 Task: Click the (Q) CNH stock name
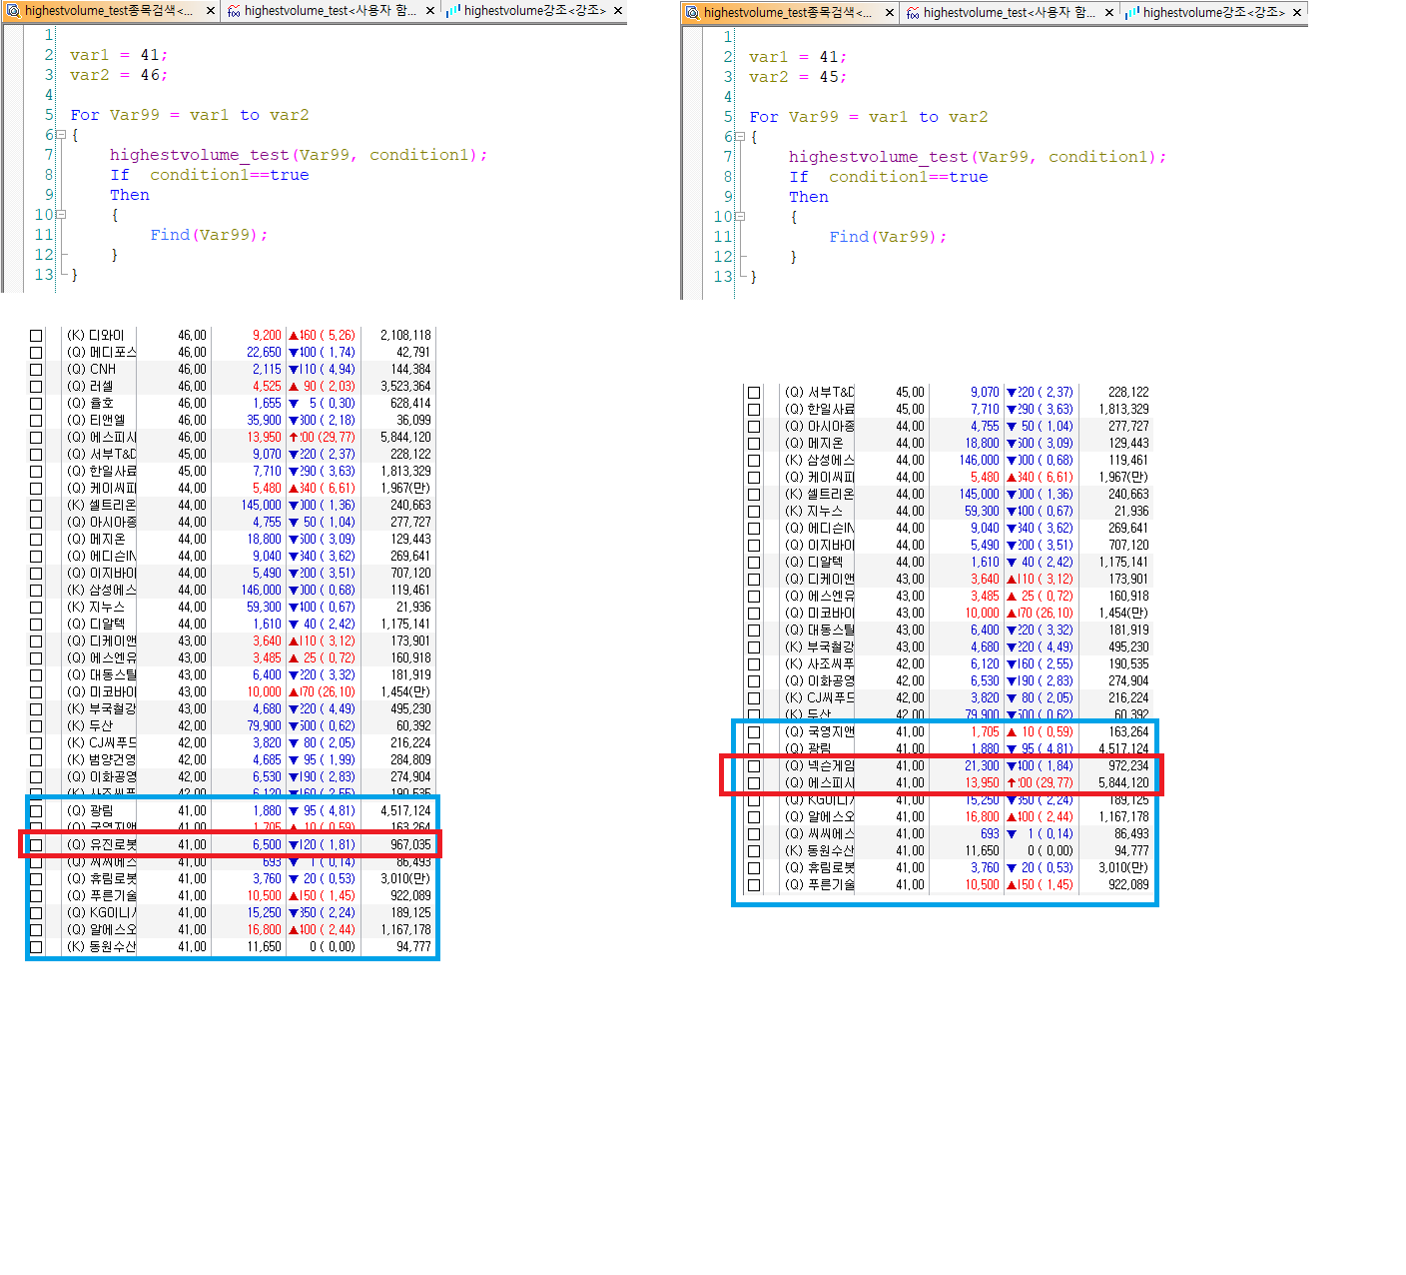(x=91, y=370)
